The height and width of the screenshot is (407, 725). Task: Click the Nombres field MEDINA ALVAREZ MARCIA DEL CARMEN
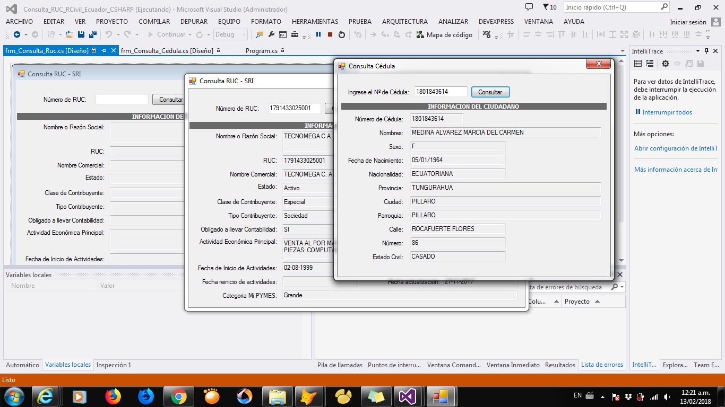click(x=505, y=132)
